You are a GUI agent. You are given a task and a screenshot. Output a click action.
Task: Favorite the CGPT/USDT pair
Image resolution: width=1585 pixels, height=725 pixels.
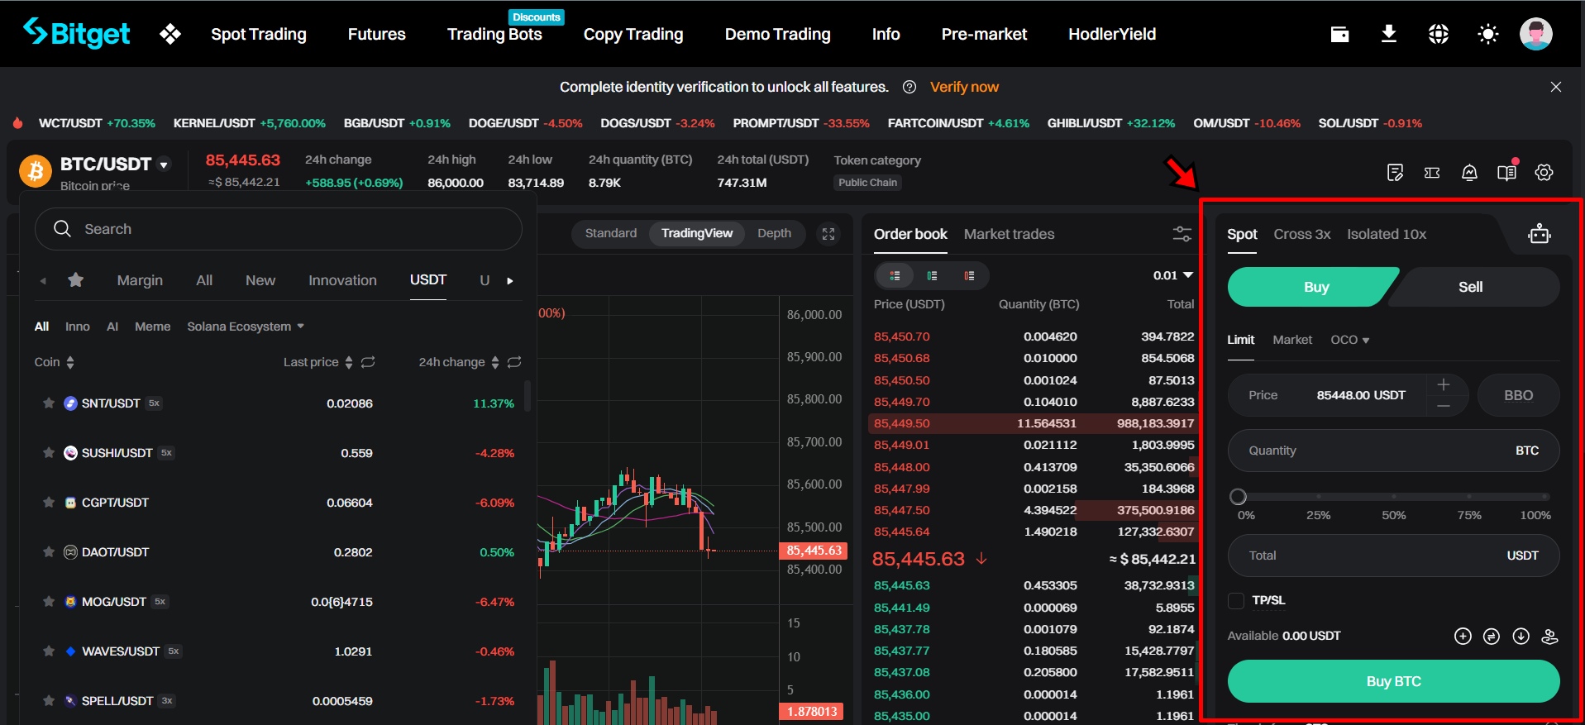[49, 503]
